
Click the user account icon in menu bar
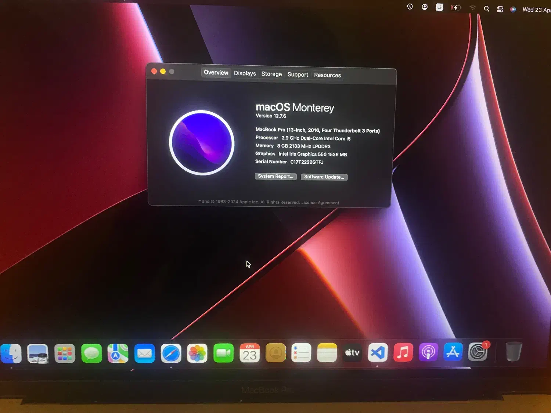(425, 7)
